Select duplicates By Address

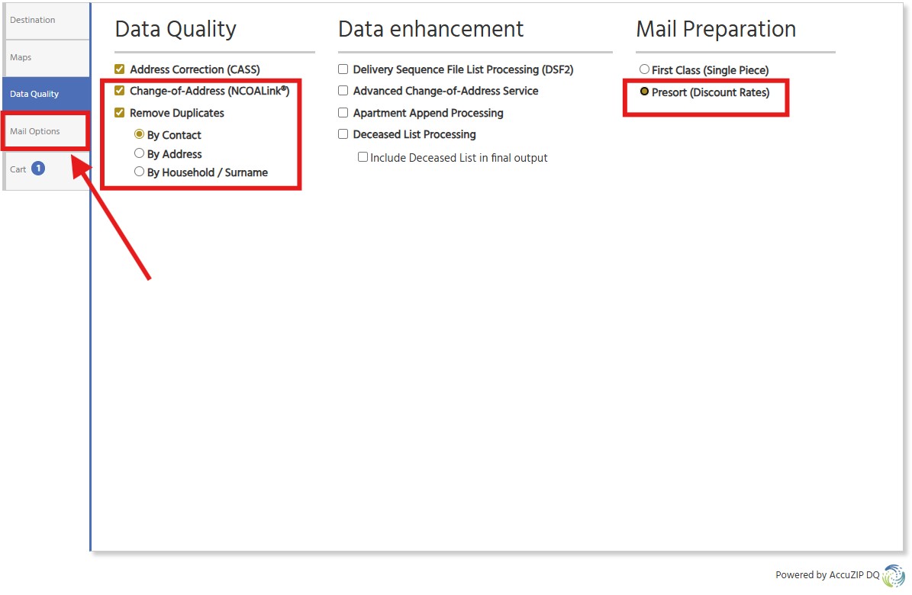click(x=139, y=153)
